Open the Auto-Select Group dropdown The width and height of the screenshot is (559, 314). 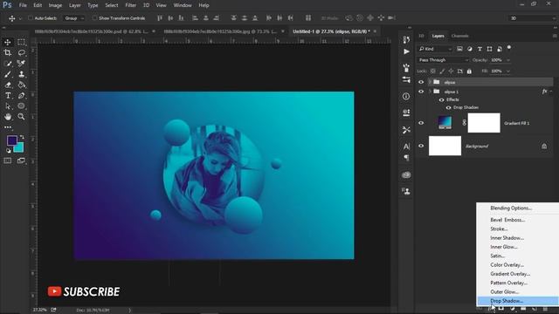coord(73,18)
